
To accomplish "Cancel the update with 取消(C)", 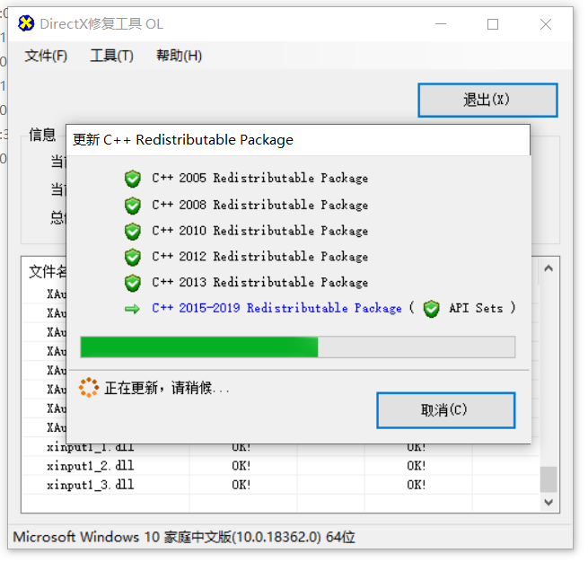I will pyautogui.click(x=446, y=410).
